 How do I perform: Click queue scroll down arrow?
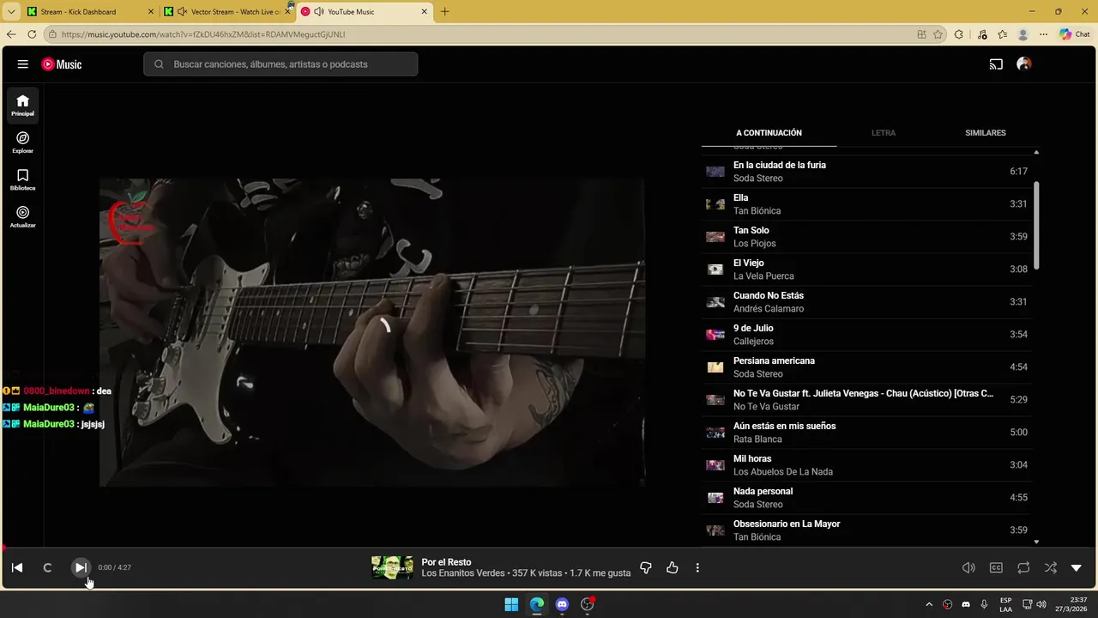tap(1036, 542)
